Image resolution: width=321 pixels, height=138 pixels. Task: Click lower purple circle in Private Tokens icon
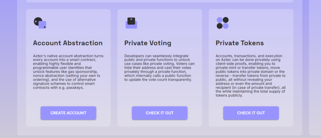pyautogui.click(x=226, y=26)
